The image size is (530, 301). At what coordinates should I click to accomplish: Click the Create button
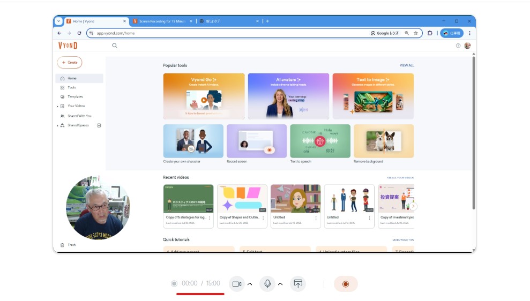(70, 63)
